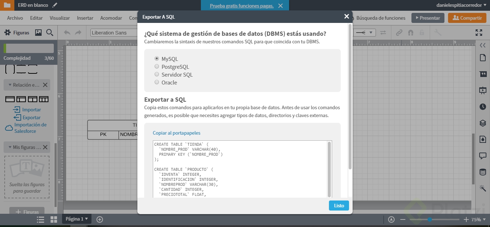
Task: Open the history clock icon
Action: click(483, 107)
